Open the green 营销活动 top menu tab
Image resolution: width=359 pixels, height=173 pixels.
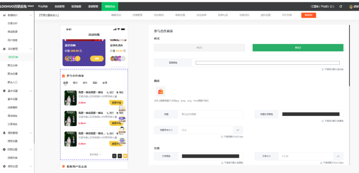(110, 7)
